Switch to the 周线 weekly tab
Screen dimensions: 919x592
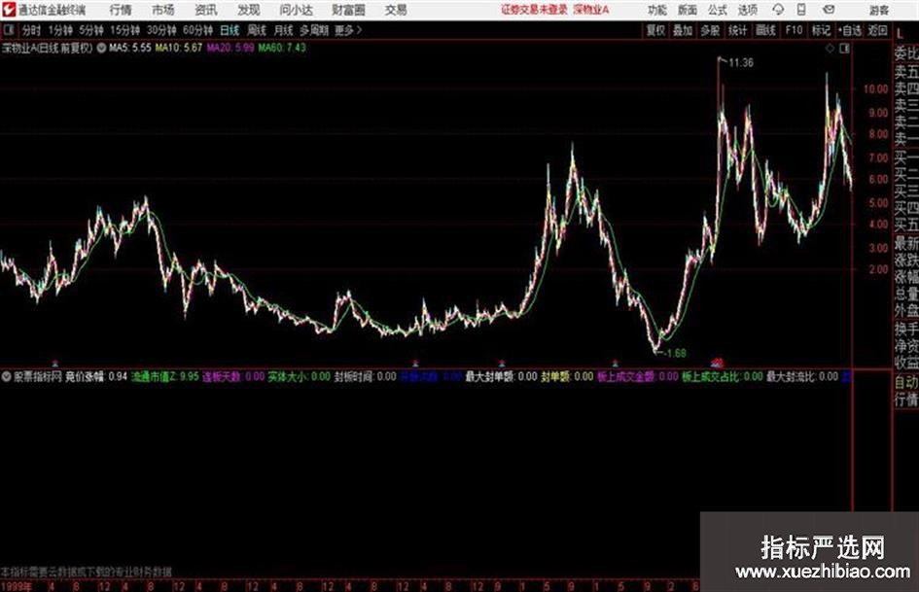(x=257, y=30)
